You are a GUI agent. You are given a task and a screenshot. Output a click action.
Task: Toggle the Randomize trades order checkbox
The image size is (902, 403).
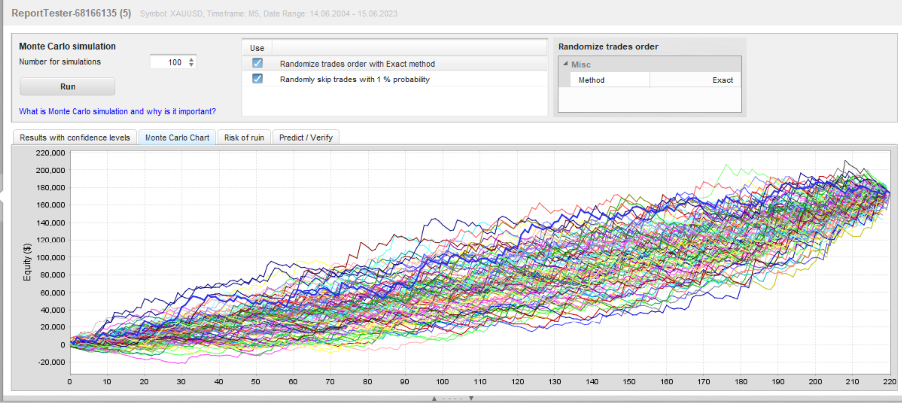point(257,63)
